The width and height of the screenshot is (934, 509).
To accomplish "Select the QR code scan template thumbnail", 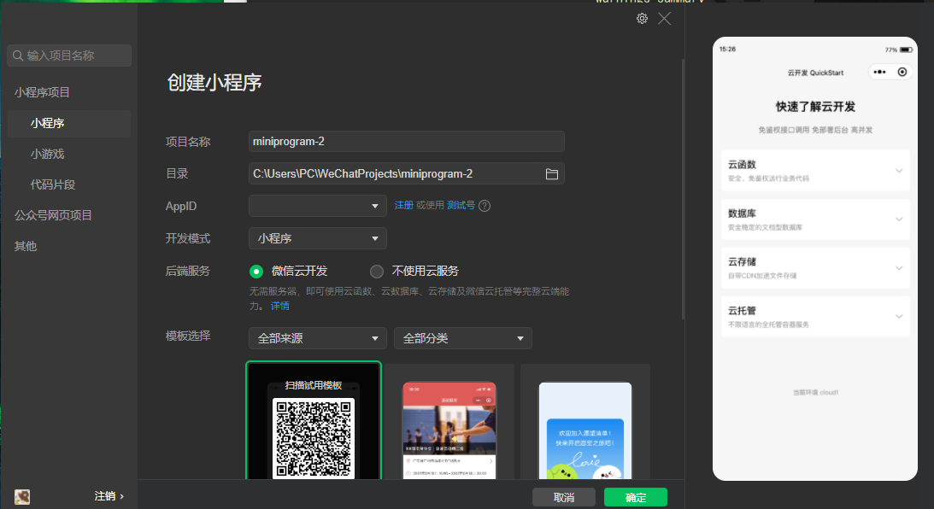I will pyautogui.click(x=314, y=421).
